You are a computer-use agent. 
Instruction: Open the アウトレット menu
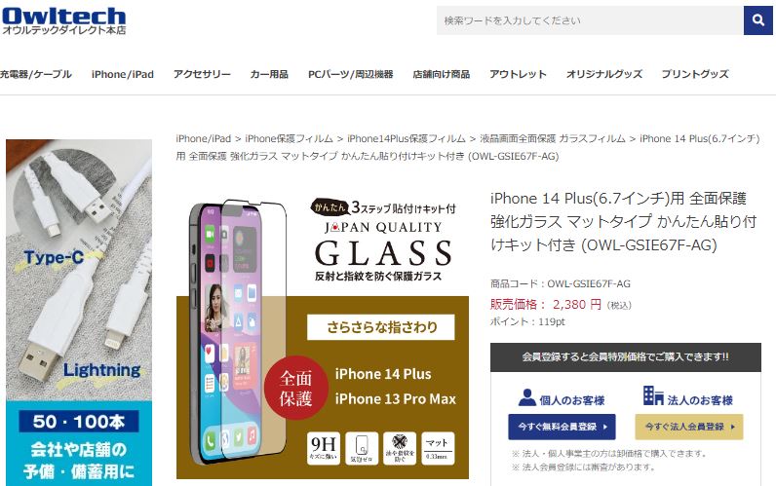[x=518, y=74]
